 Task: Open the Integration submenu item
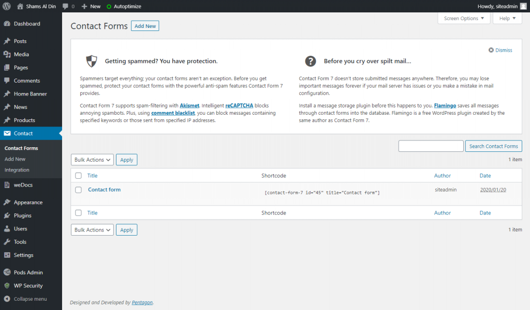point(17,170)
